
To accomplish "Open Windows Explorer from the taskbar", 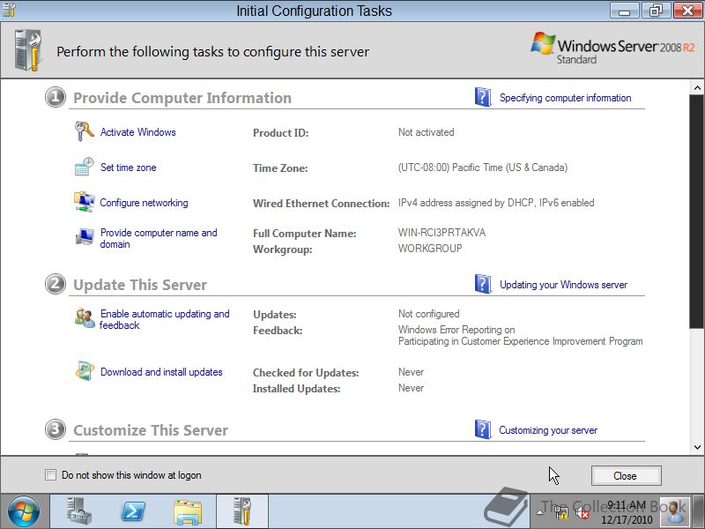I will 188,512.
